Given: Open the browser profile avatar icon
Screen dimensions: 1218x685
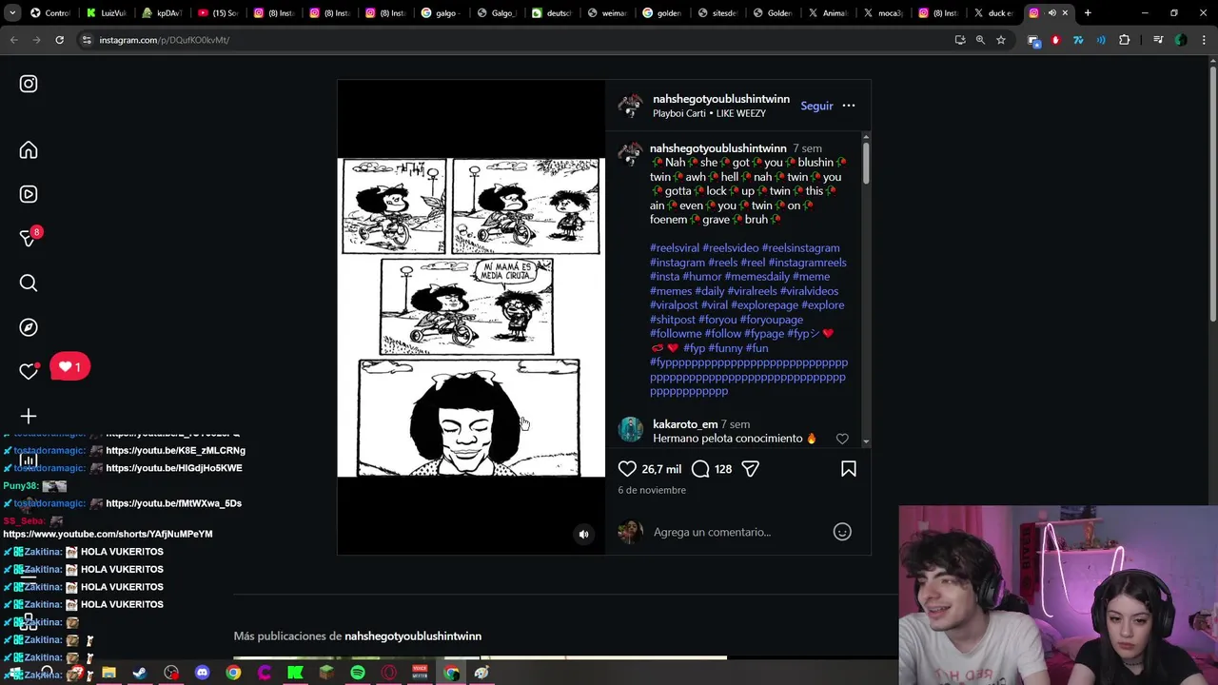Looking at the screenshot, I should pos(1181,40).
